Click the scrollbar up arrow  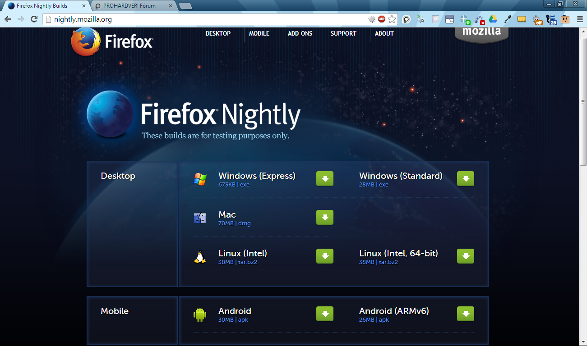tap(583, 32)
